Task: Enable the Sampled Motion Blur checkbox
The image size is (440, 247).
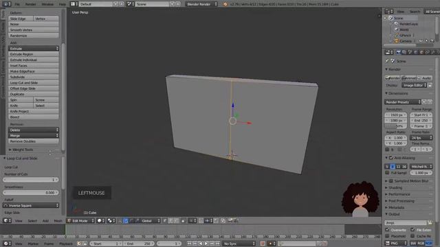Action: click(x=391, y=181)
